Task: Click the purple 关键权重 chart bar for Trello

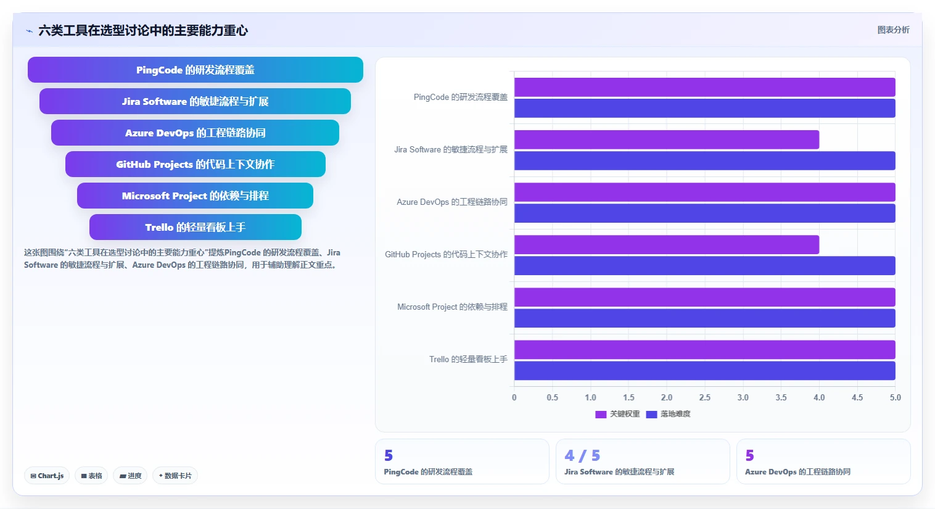Action: click(705, 349)
